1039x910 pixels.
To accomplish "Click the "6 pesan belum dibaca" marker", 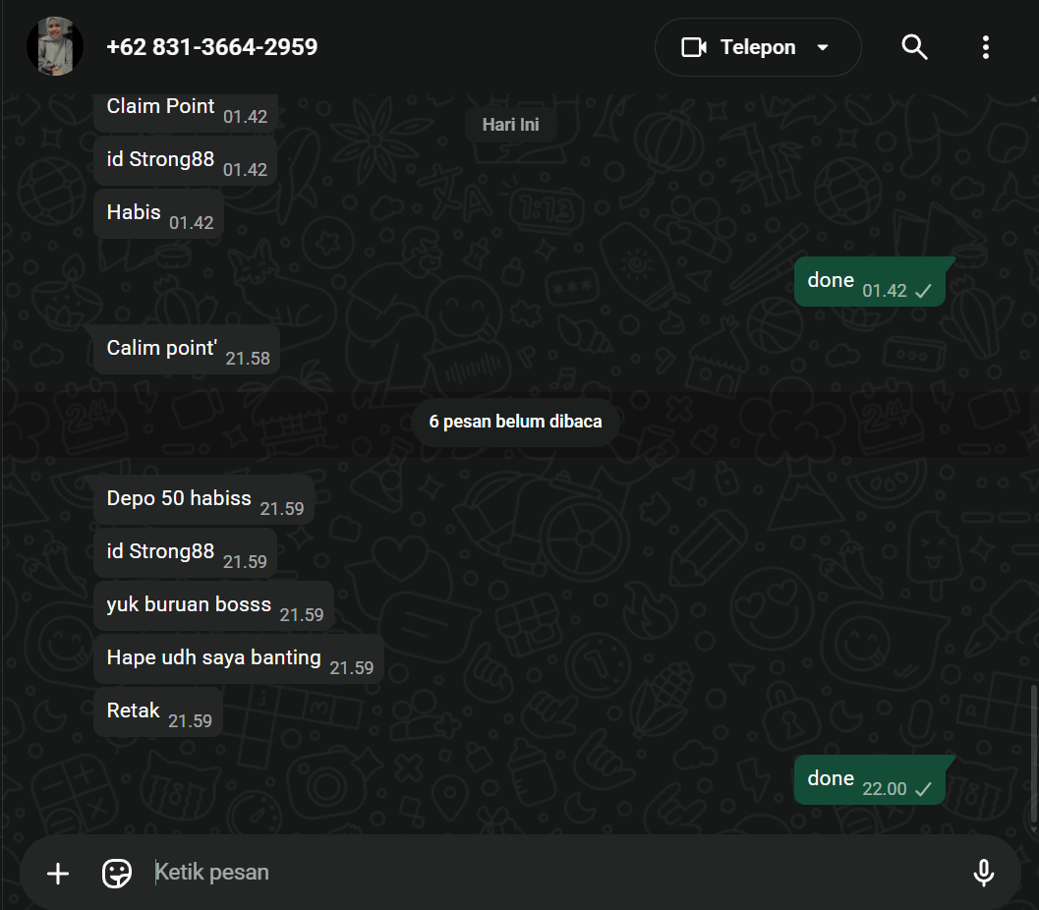I will click(515, 422).
